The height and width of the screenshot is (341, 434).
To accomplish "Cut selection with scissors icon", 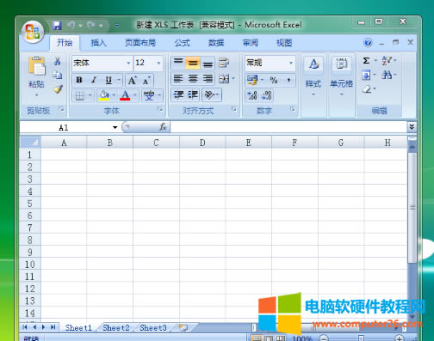I will (58, 61).
